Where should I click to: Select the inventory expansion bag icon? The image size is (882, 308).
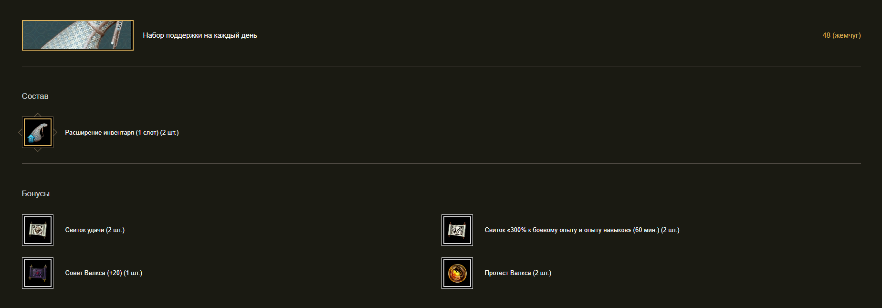click(x=38, y=132)
